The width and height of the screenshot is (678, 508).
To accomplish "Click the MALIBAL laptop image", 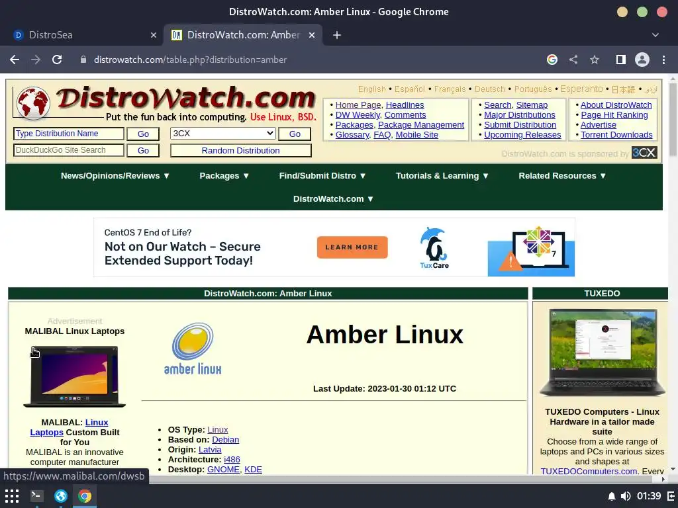I will tap(74, 376).
